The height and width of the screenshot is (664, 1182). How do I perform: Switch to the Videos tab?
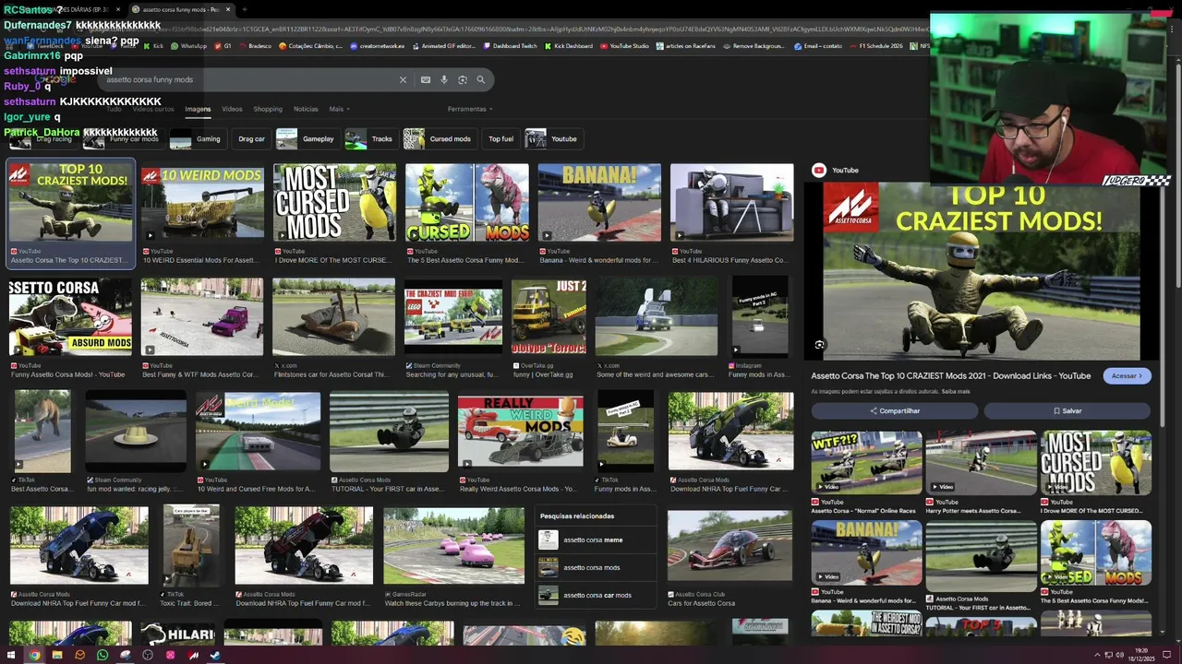[232, 109]
